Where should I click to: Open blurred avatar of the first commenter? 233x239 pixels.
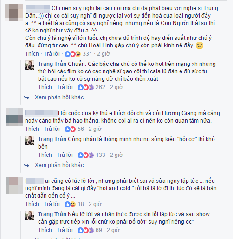pos(14,13)
